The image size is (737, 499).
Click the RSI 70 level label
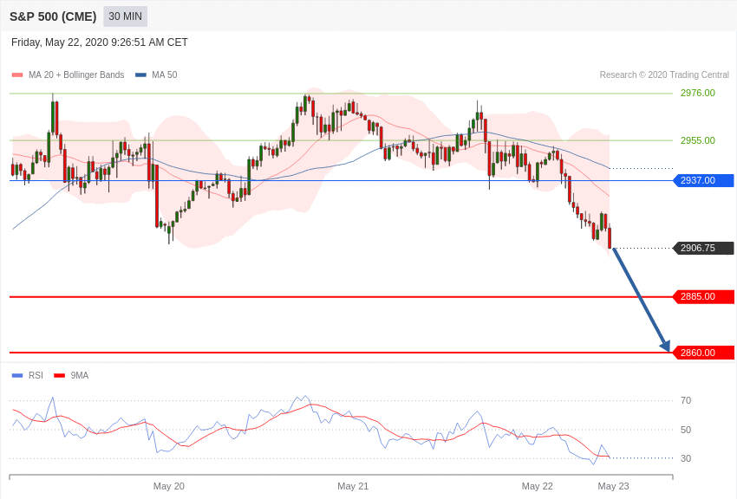[x=686, y=400]
